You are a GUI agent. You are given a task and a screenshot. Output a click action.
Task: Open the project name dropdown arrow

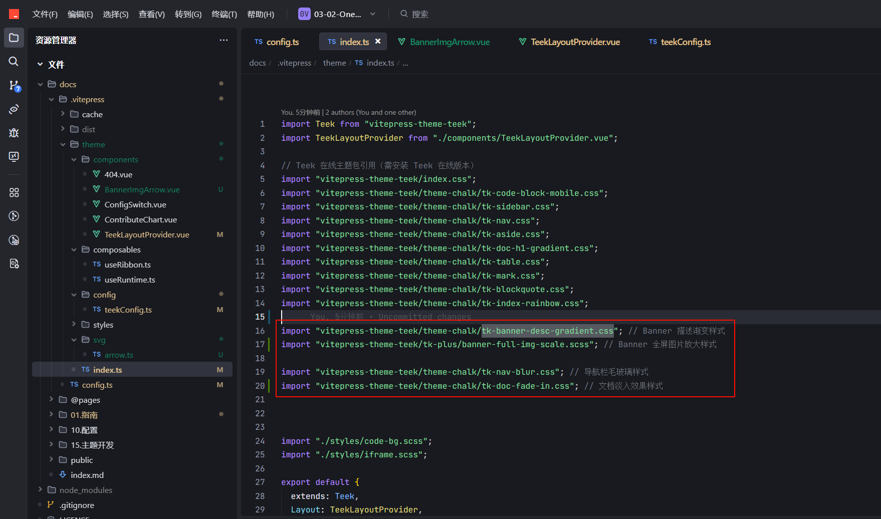point(373,14)
